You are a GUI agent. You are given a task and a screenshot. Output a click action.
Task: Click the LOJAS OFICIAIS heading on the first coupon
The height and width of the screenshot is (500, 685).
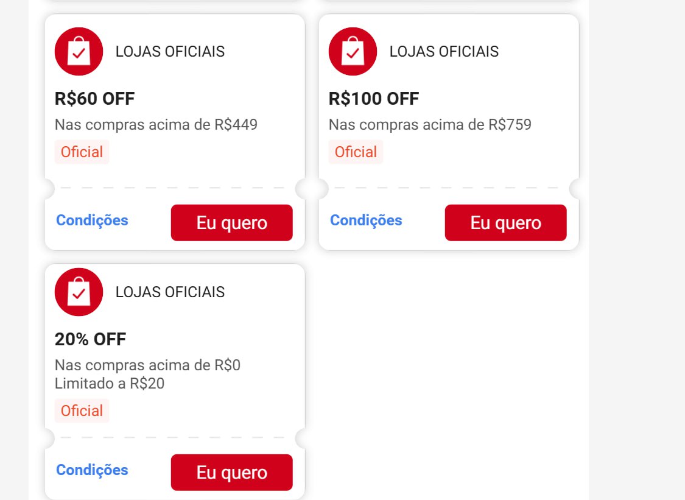(170, 51)
